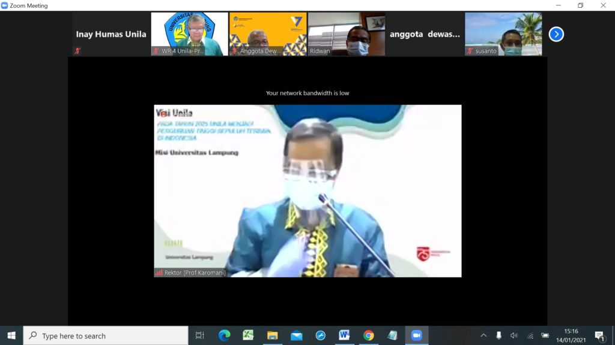Show next participants with the blue arrow
Screen dimensions: 615x345
pyautogui.click(x=556, y=34)
